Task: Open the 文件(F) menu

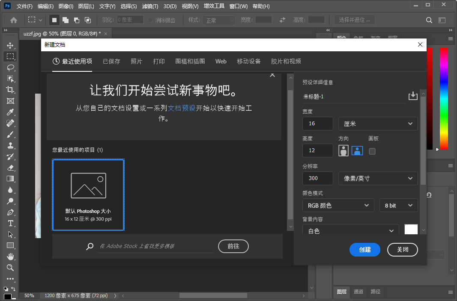Action: pyautogui.click(x=24, y=6)
